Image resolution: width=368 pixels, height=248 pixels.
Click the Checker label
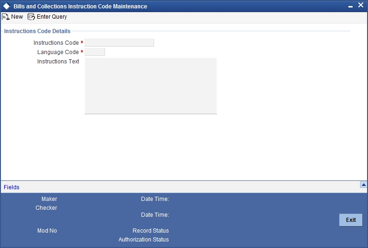(46, 208)
